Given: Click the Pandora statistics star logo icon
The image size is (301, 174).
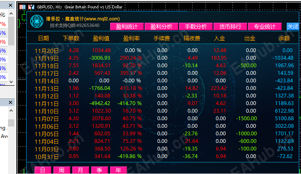Looking at the screenshot, I should tap(37, 21).
